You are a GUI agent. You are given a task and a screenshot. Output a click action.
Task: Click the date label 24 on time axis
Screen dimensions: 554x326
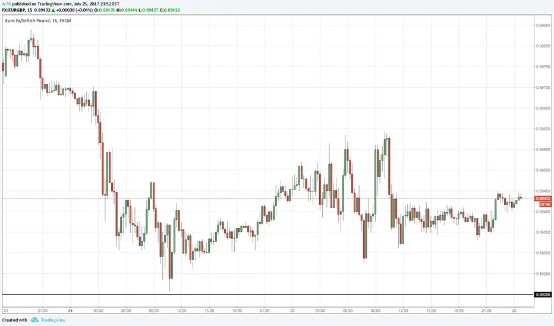click(x=70, y=311)
